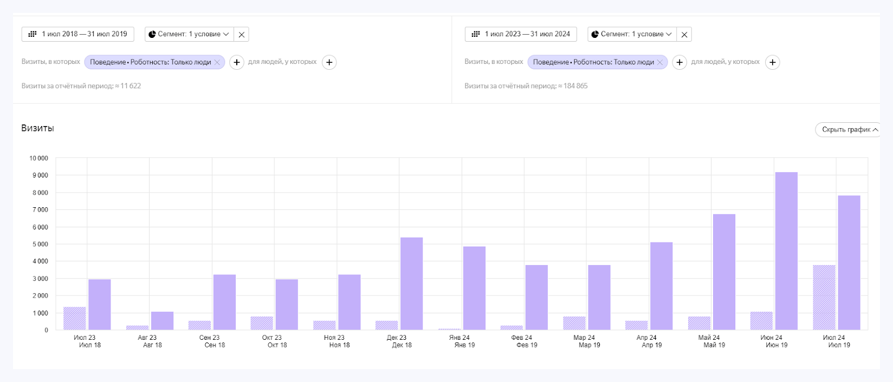This screenshot has height=382, width=893.
Task: Select the solid Дек 23 bar
Action: coord(412,284)
